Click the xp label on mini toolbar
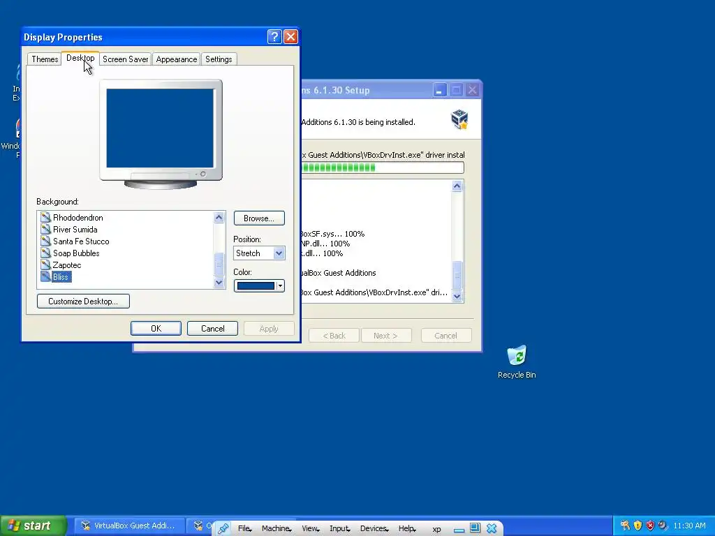Image resolution: width=715 pixels, height=536 pixels. [x=436, y=529]
